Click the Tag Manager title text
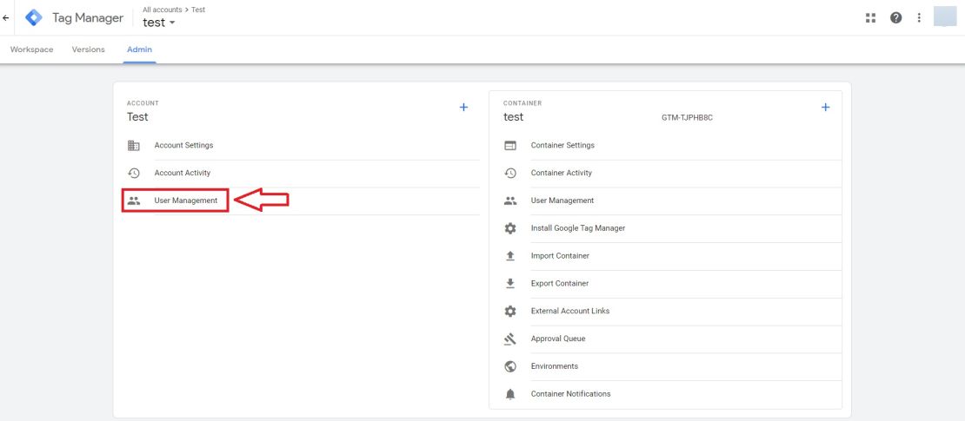Viewport: 965px width, 421px height. point(88,18)
